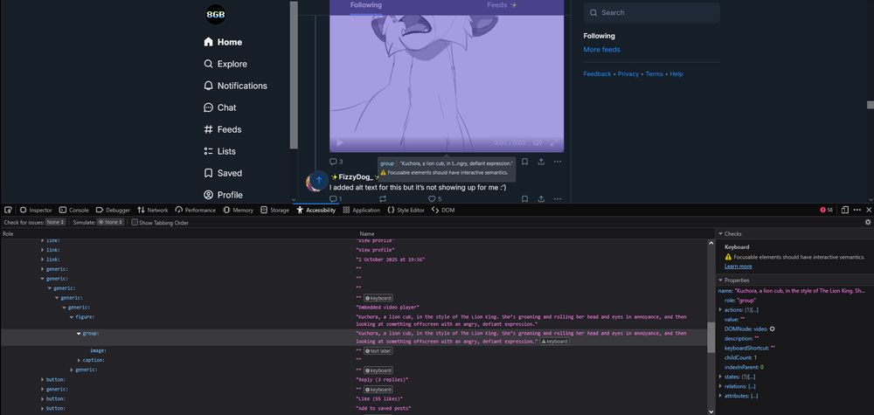The width and height of the screenshot is (874, 415).
Task: Bookmark FizzyDog's comment
Action: (524, 199)
